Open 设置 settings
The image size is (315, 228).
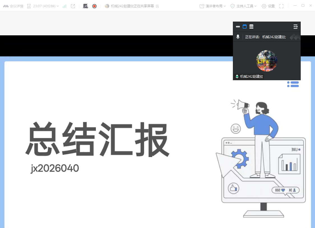click(x=268, y=6)
